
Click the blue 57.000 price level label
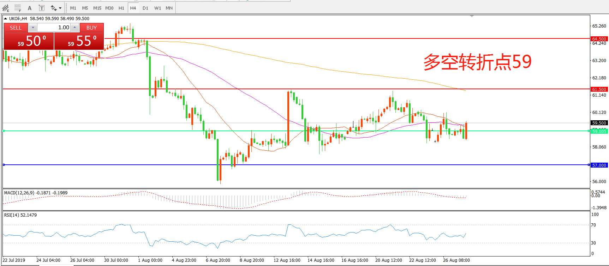pos(599,165)
